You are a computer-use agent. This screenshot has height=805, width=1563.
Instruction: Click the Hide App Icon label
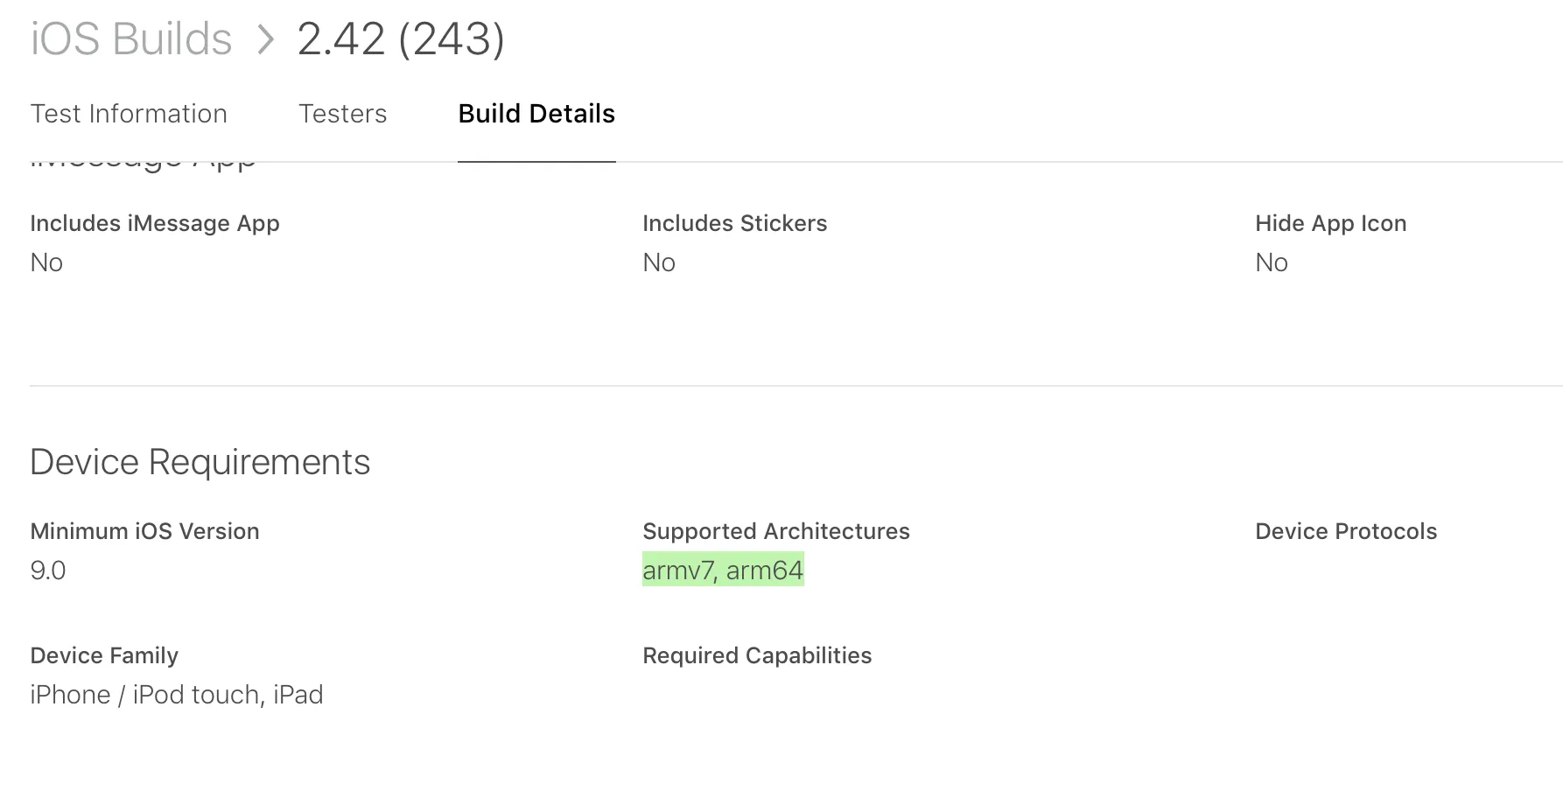(x=1330, y=223)
